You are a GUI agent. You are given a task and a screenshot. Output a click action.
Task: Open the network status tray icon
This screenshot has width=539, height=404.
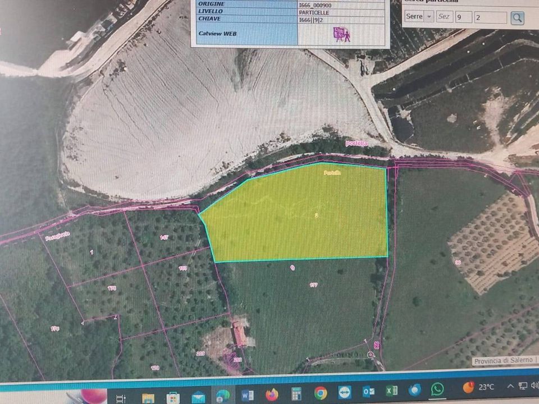click(523, 386)
